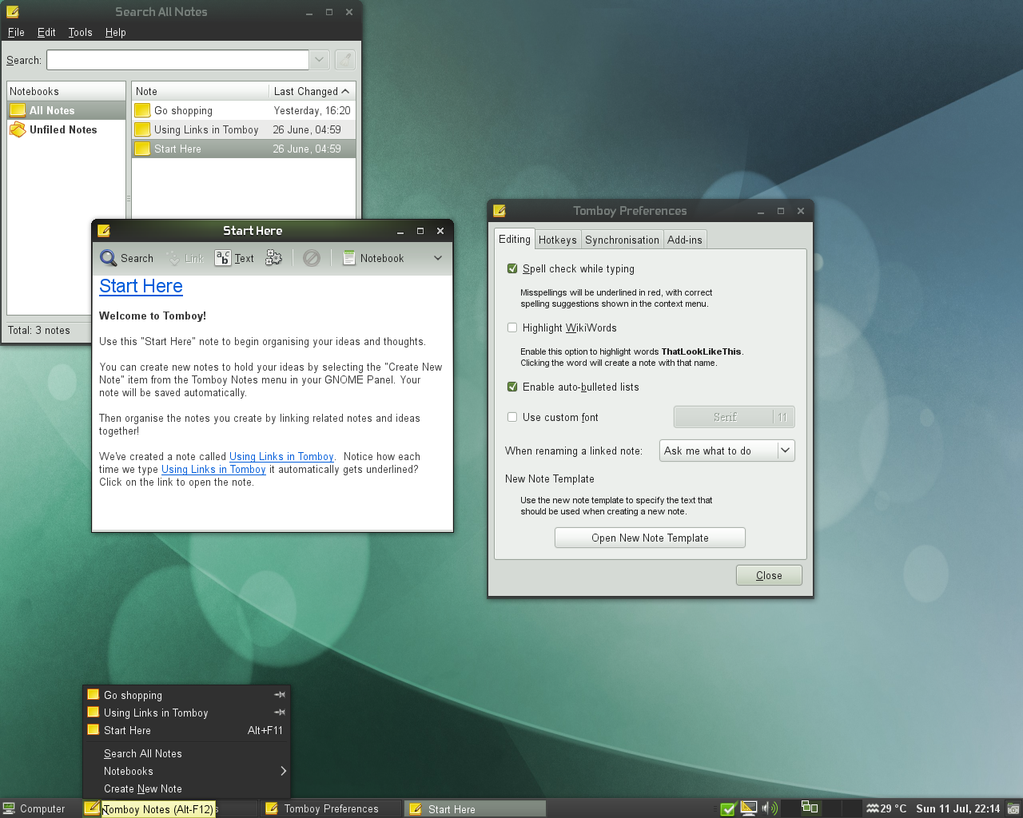Viewport: 1023px width, 818px height.
Task: Click the greyed-out Link toolbar icon
Action: pyautogui.click(x=173, y=258)
